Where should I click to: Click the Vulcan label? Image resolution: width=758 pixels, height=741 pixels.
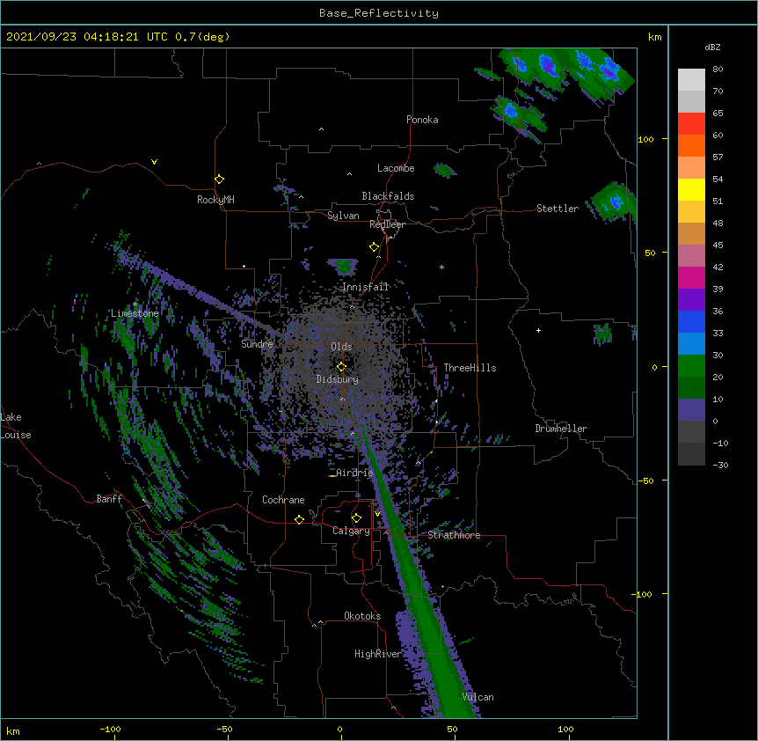click(477, 697)
